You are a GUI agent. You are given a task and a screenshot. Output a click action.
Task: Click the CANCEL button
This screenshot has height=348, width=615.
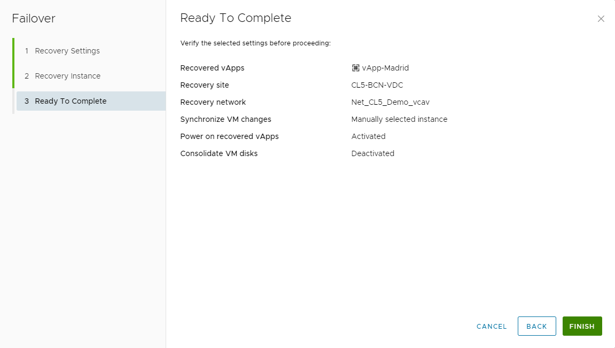coord(492,327)
